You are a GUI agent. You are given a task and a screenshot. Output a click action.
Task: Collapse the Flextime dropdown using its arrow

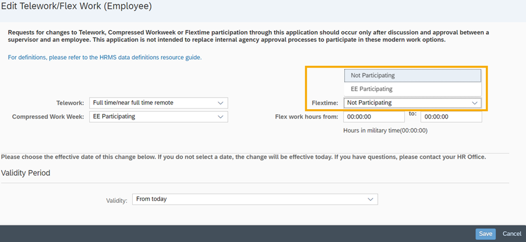tap(474, 103)
